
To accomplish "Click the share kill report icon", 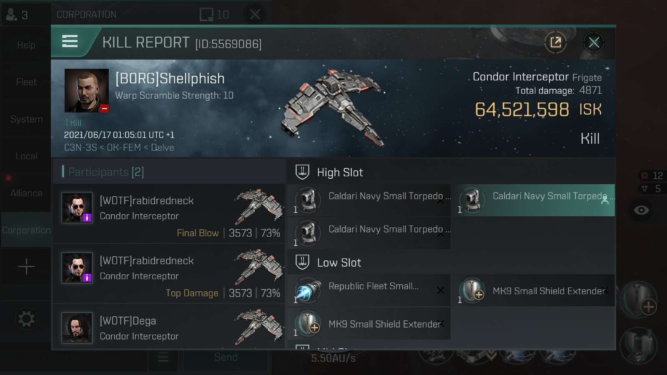I will pos(556,42).
